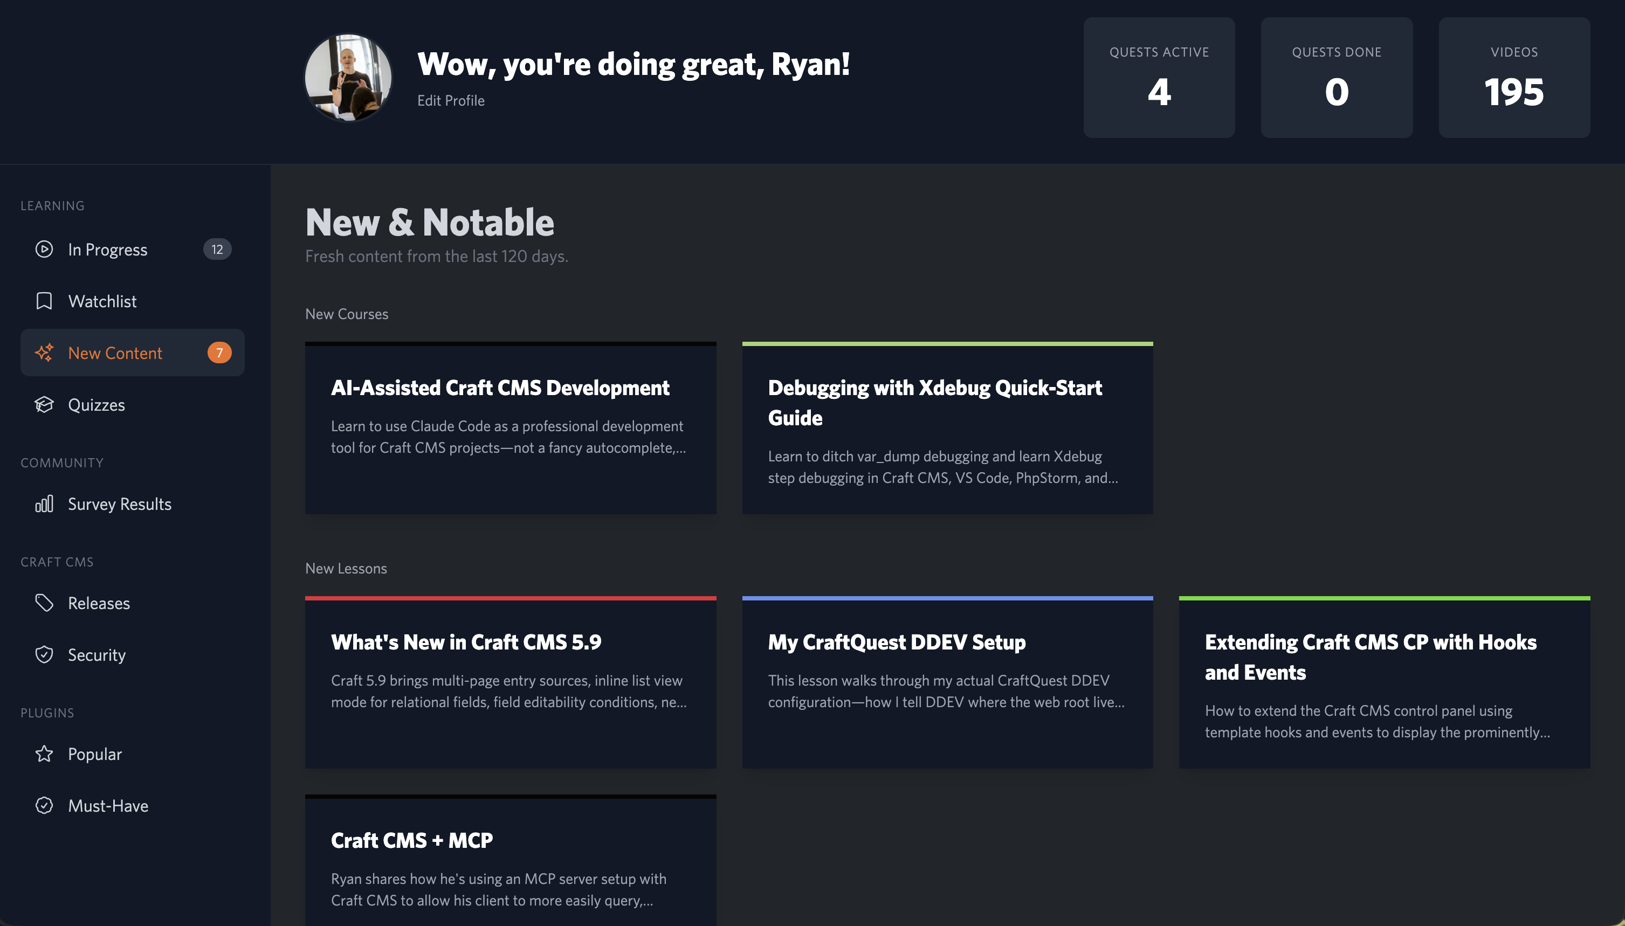Click the Quizzes graduation cap icon
Image resolution: width=1625 pixels, height=926 pixels.
tap(44, 404)
